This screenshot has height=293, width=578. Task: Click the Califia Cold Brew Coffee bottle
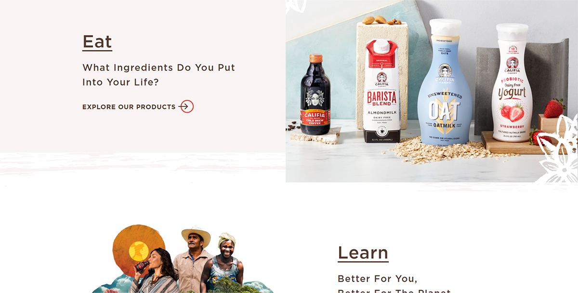coord(315,94)
